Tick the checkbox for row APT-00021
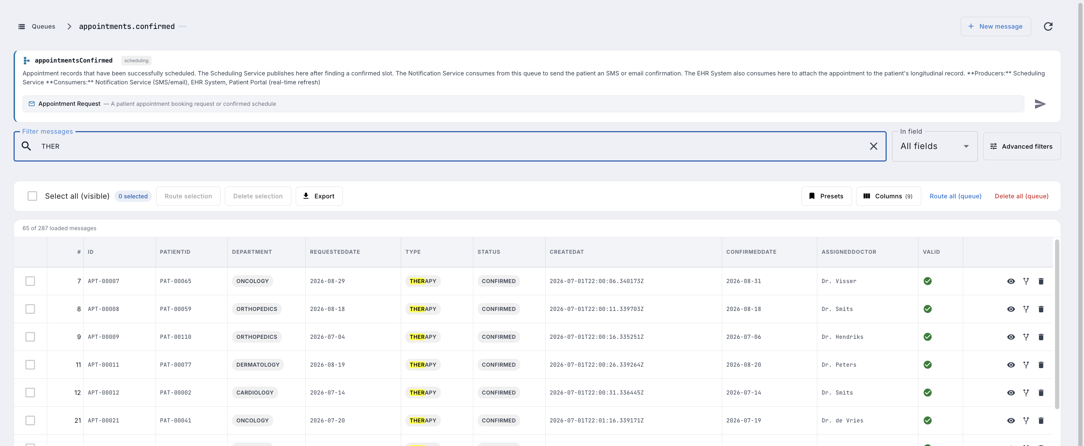This screenshot has height=446, width=1084. [x=30, y=420]
